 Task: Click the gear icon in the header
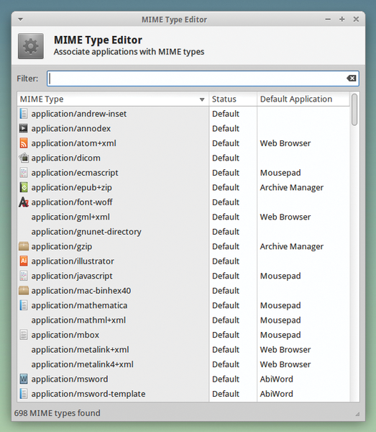(31, 46)
